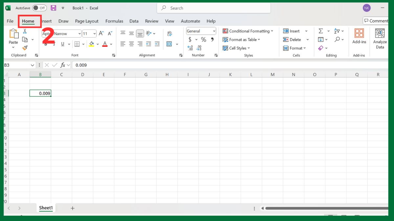Switch to the Formulas ribbon tab
The height and width of the screenshot is (221, 394).
click(x=114, y=21)
